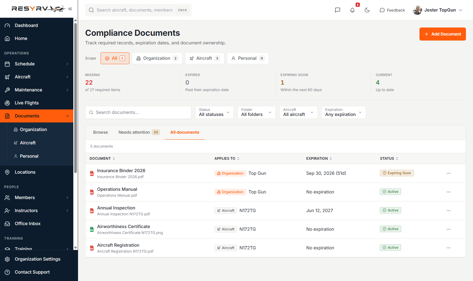The height and width of the screenshot is (281, 473).
Task: Click the Search documents field
Action: coord(138,112)
